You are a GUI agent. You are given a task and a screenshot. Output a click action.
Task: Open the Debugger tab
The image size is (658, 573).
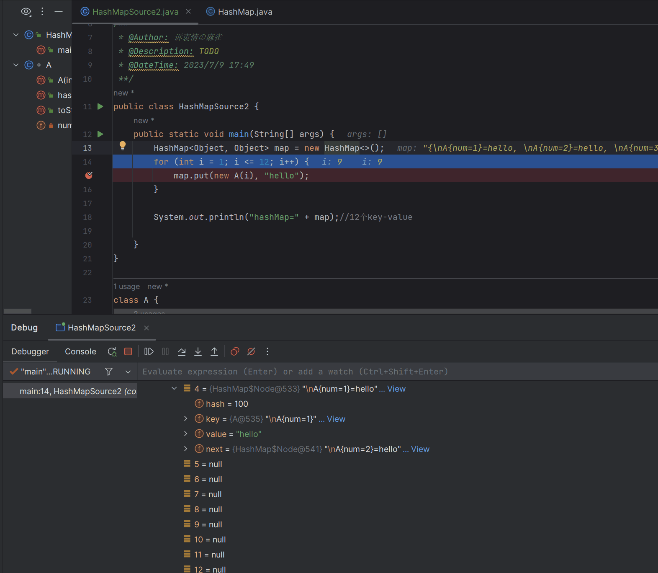tap(30, 351)
